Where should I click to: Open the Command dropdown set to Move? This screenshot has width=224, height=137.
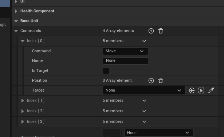(125, 51)
